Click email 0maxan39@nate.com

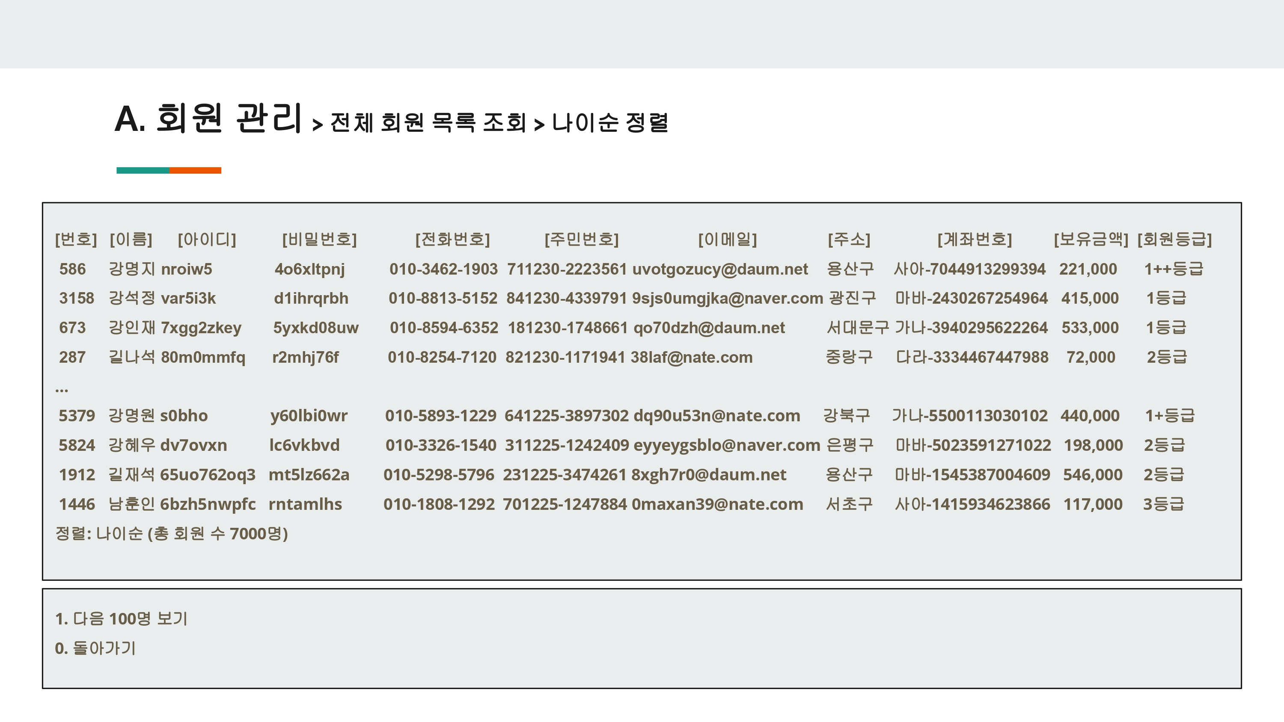(717, 504)
